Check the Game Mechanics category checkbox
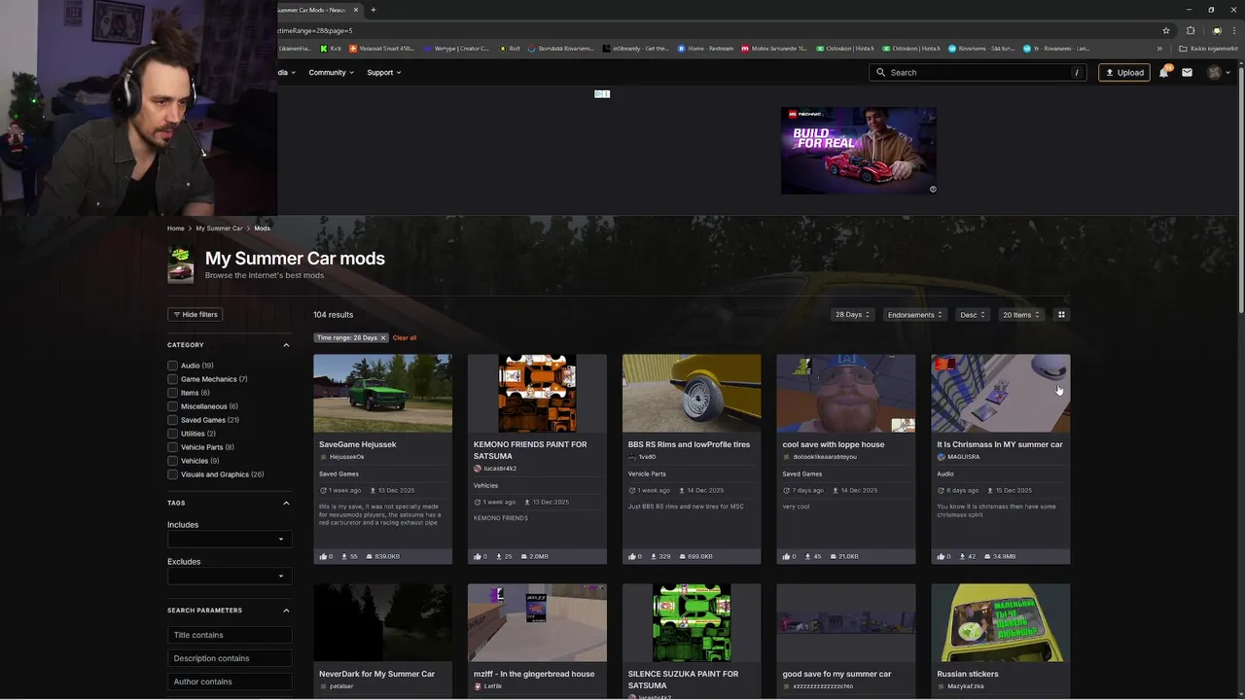Screen dimensions: 1245x700 (172, 379)
